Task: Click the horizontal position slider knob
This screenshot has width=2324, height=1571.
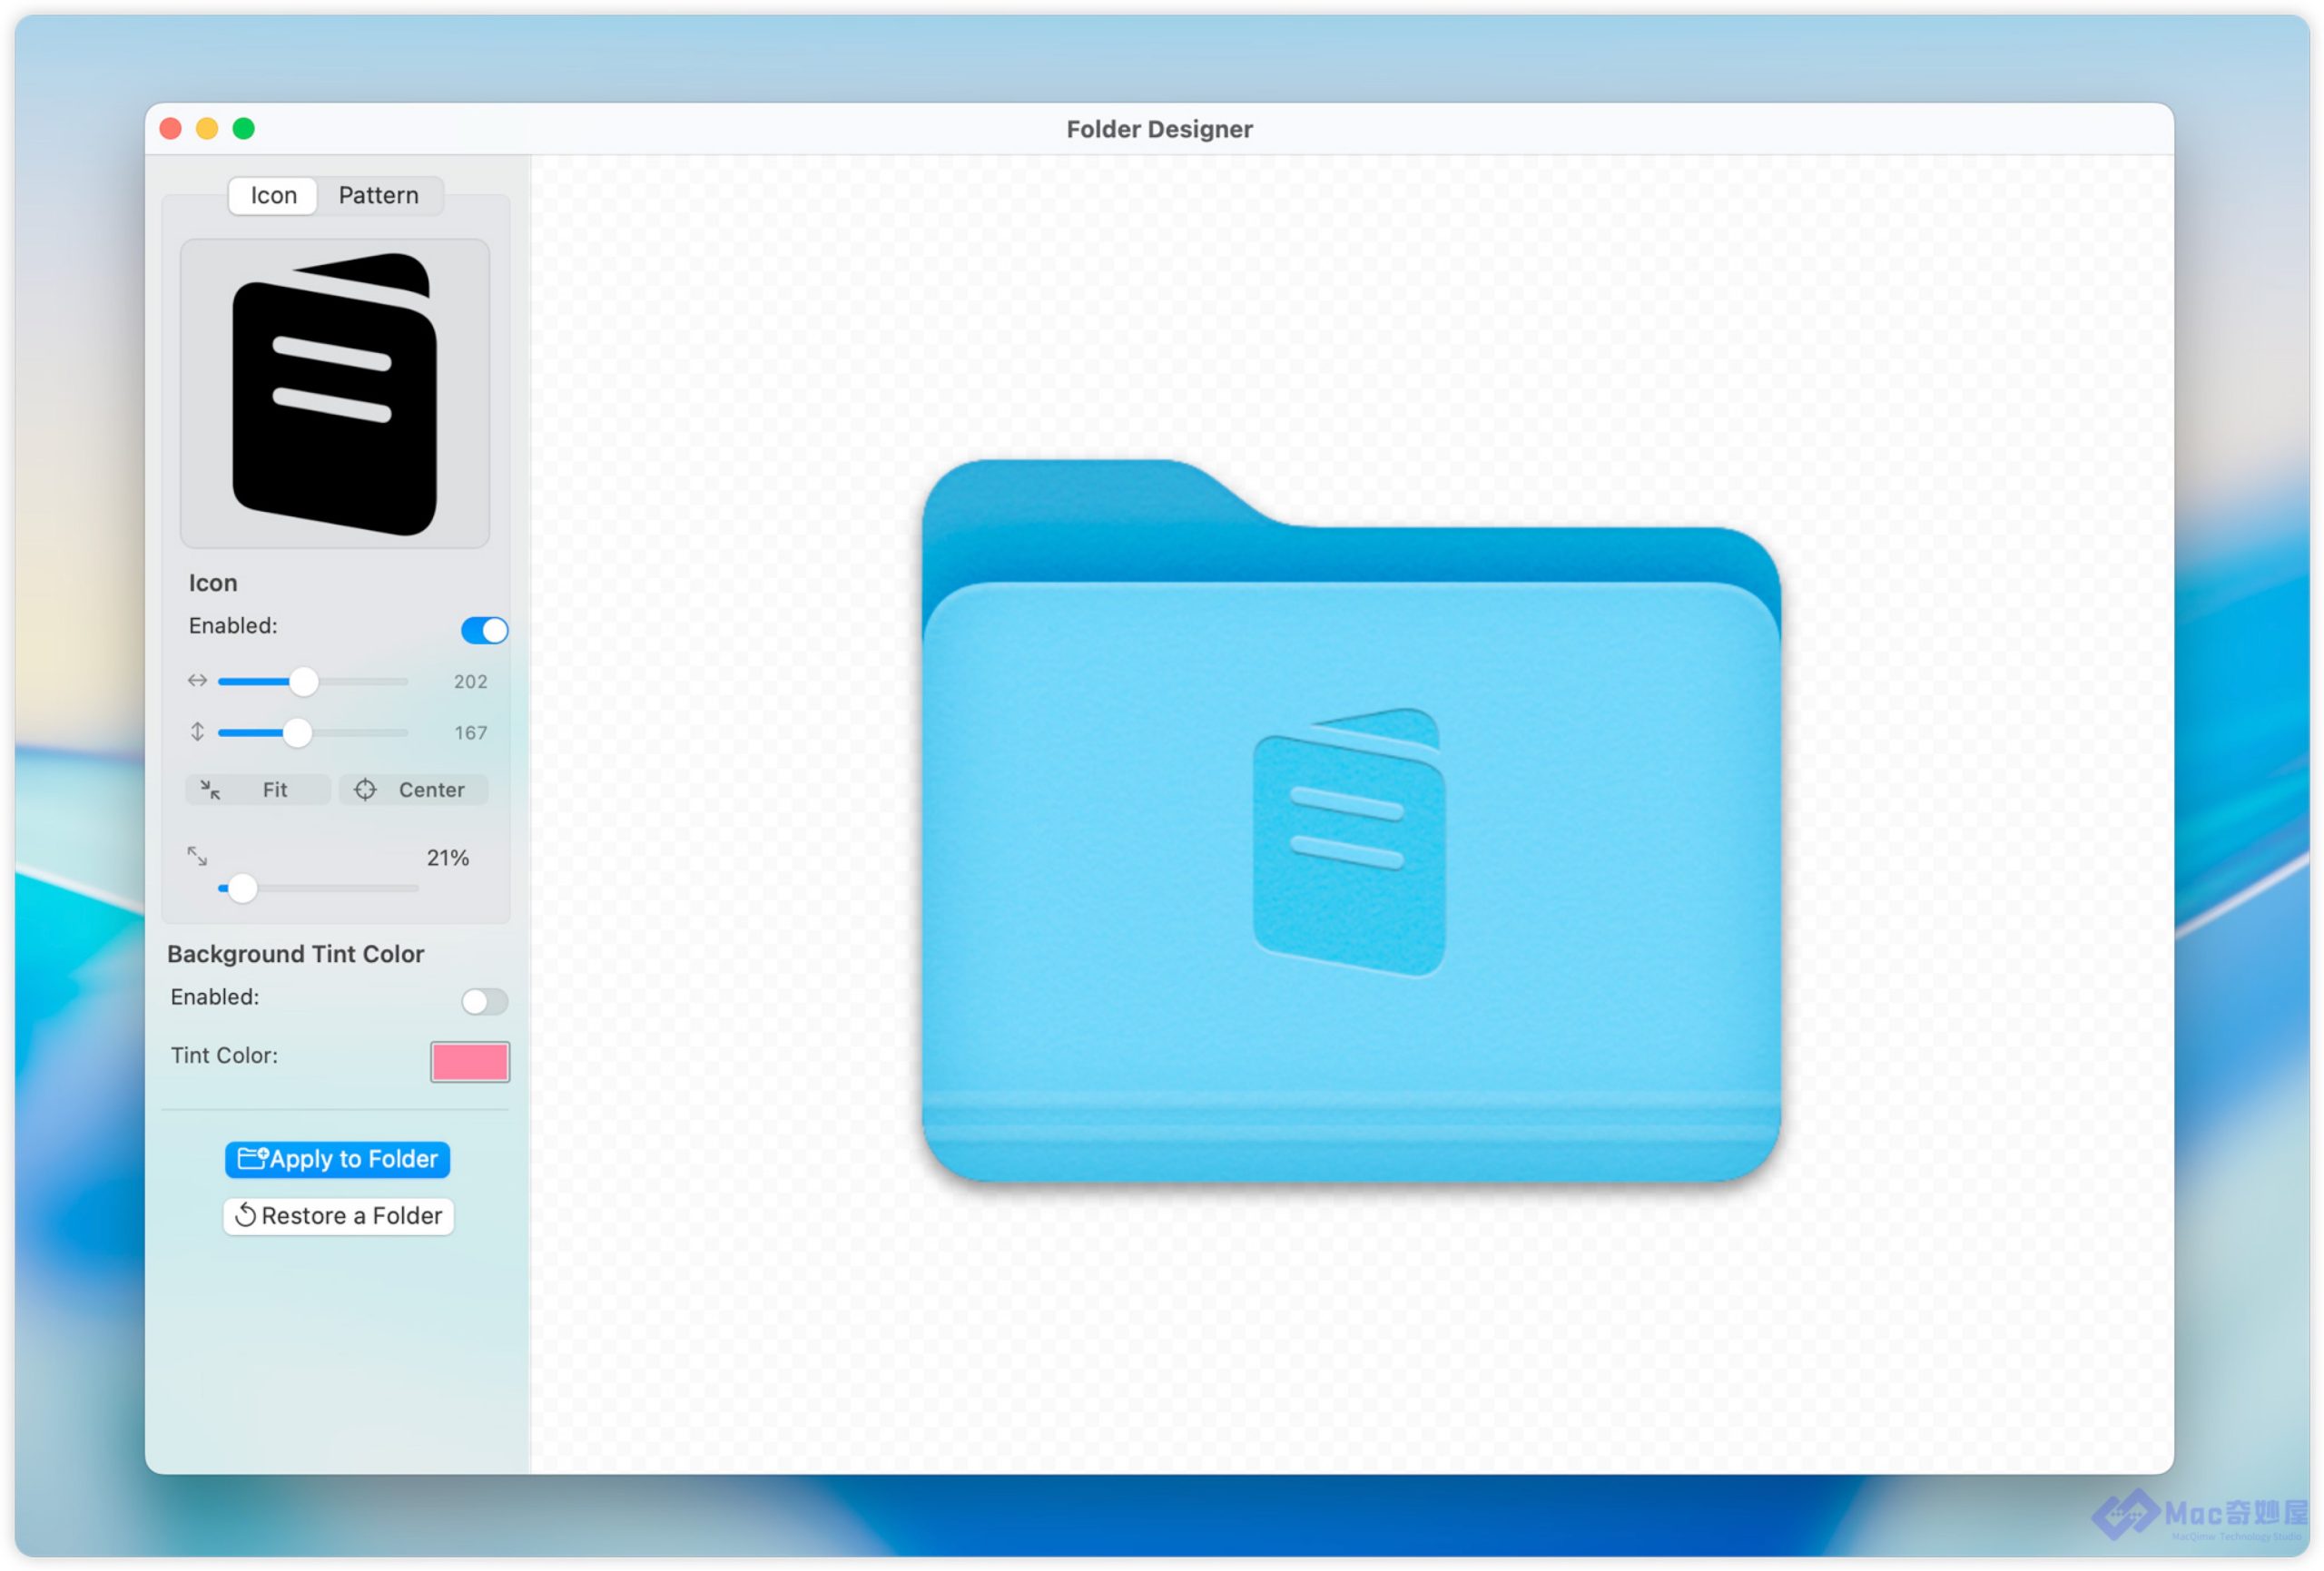Action: pos(304,682)
